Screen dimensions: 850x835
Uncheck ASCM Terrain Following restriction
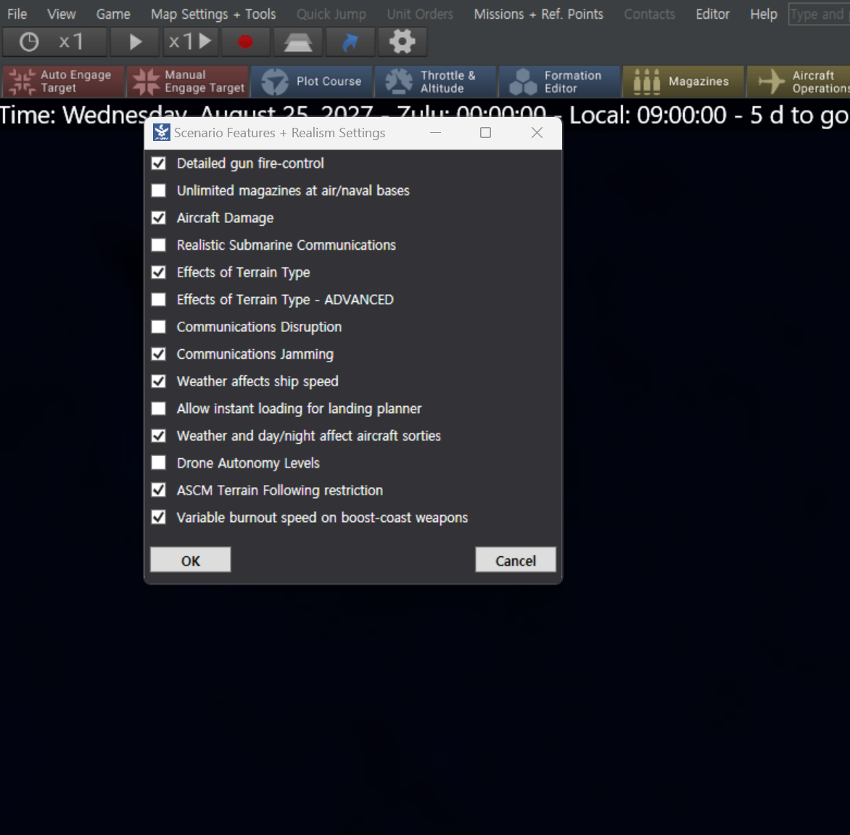(x=158, y=491)
